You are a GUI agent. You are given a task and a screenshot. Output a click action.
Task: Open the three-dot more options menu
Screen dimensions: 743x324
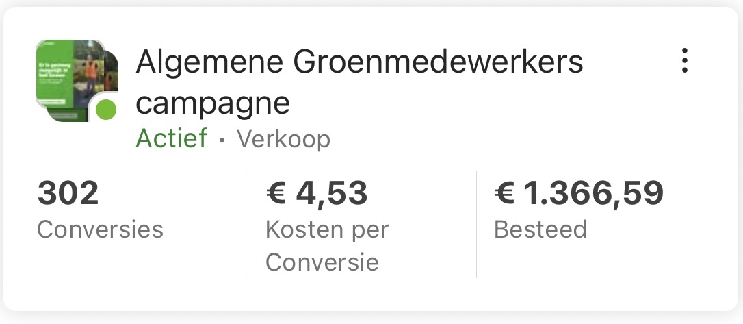(684, 61)
